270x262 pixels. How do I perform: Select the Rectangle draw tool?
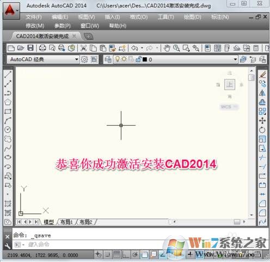(8, 111)
